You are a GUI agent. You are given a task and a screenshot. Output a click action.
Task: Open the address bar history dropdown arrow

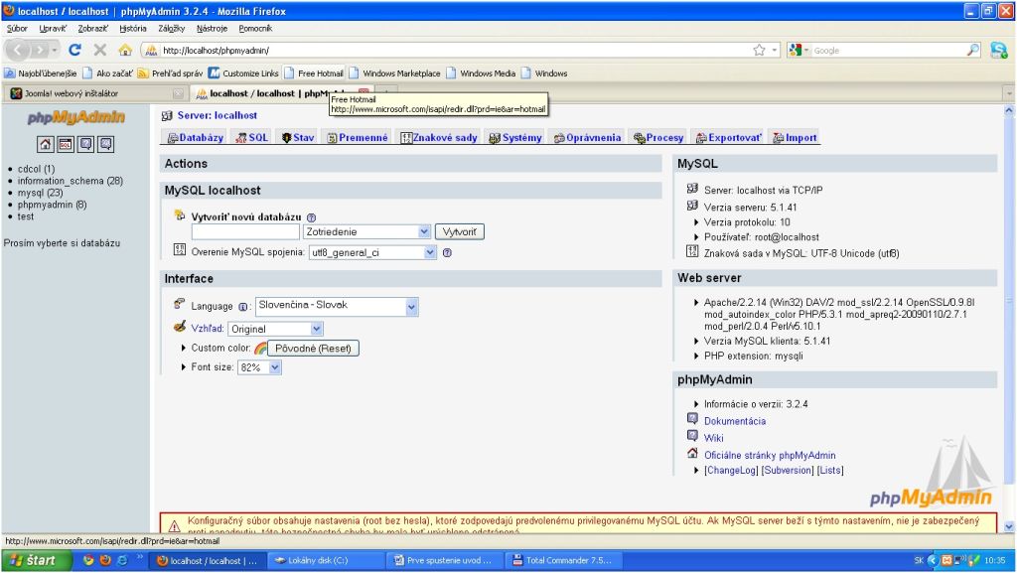coord(775,50)
